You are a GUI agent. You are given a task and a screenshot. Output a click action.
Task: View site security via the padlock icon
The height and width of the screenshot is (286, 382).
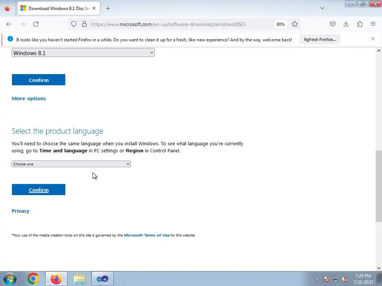click(84, 24)
